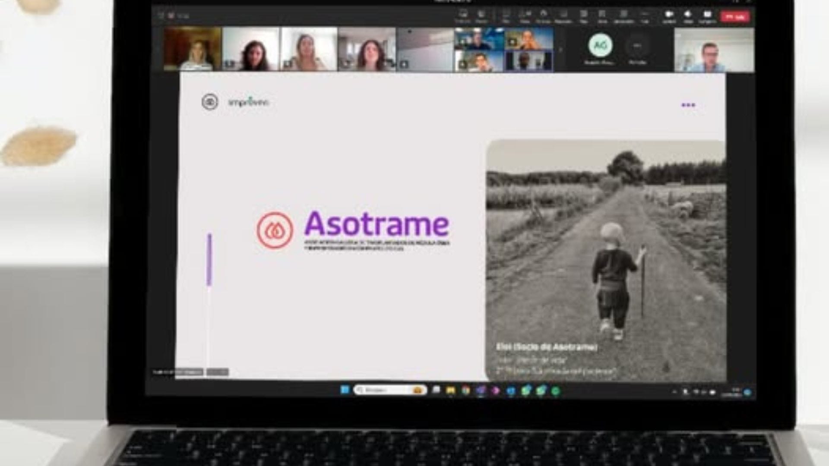Click the taskbar clock and date
Viewport: 829px width, 466px height.
coord(733,392)
